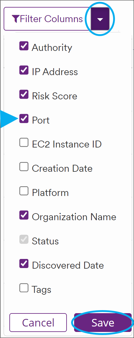The width and height of the screenshot is (134, 338).
Task: Click the funnel filter icon
Action: [x=16, y=19]
